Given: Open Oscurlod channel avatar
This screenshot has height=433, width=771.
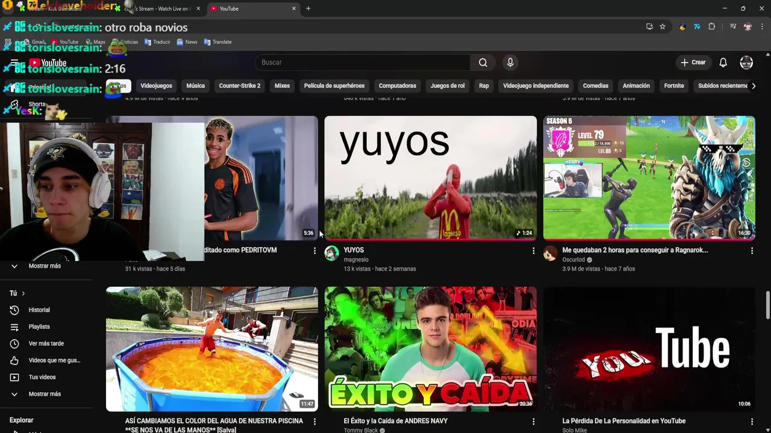Looking at the screenshot, I should click(551, 253).
